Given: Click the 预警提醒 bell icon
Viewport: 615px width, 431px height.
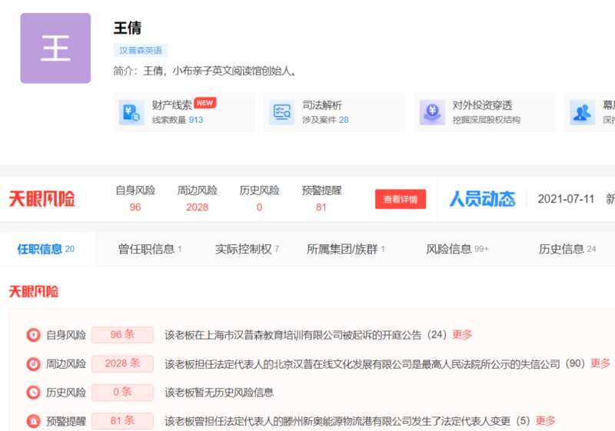Looking at the screenshot, I should click(33, 421).
